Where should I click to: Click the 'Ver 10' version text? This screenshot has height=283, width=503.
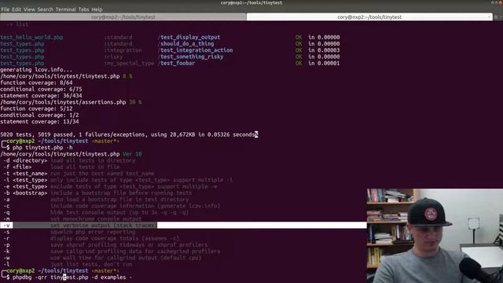pyautogui.click(x=132, y=154)
